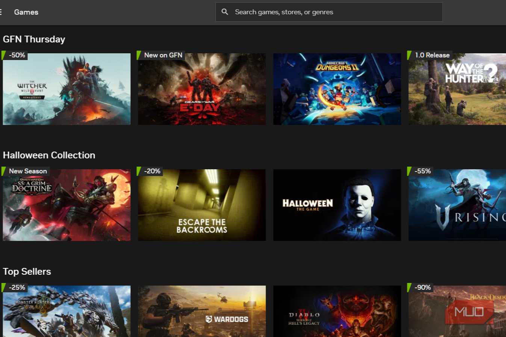Click the New Season badge on Overwatch
Image resolution: width=506 pixels, height=337 pixels.
coord(25,171)
